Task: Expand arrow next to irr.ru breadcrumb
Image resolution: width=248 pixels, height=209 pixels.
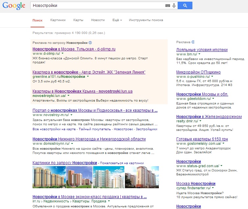Action: [109, 201]
